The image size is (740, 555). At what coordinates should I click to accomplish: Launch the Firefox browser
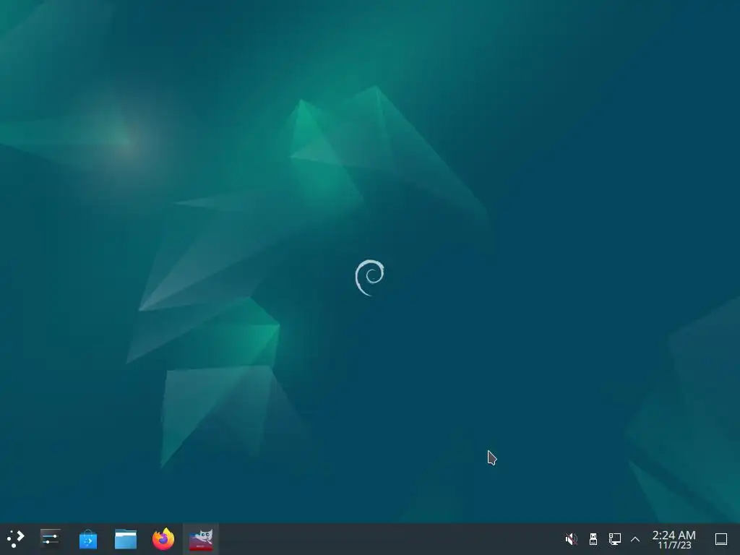pyautogui.click(x=163, y=538)
